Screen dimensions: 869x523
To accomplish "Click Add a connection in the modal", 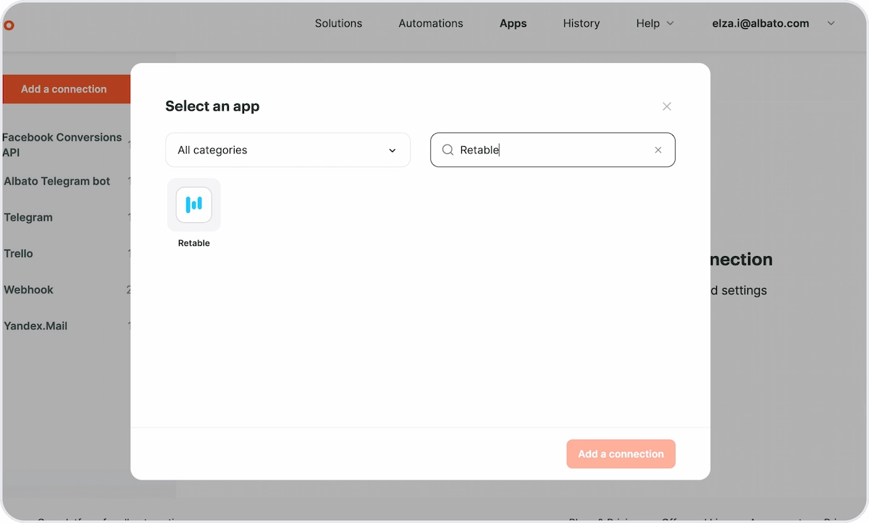I will pyautogui.click(x=621, y=454).
